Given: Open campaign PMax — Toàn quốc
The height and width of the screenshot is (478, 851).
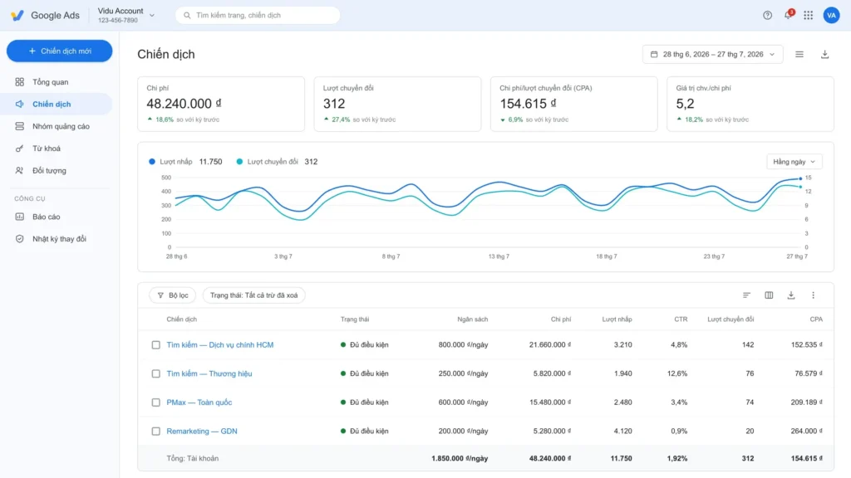Looking at the screenshot, I should [199, 402].
